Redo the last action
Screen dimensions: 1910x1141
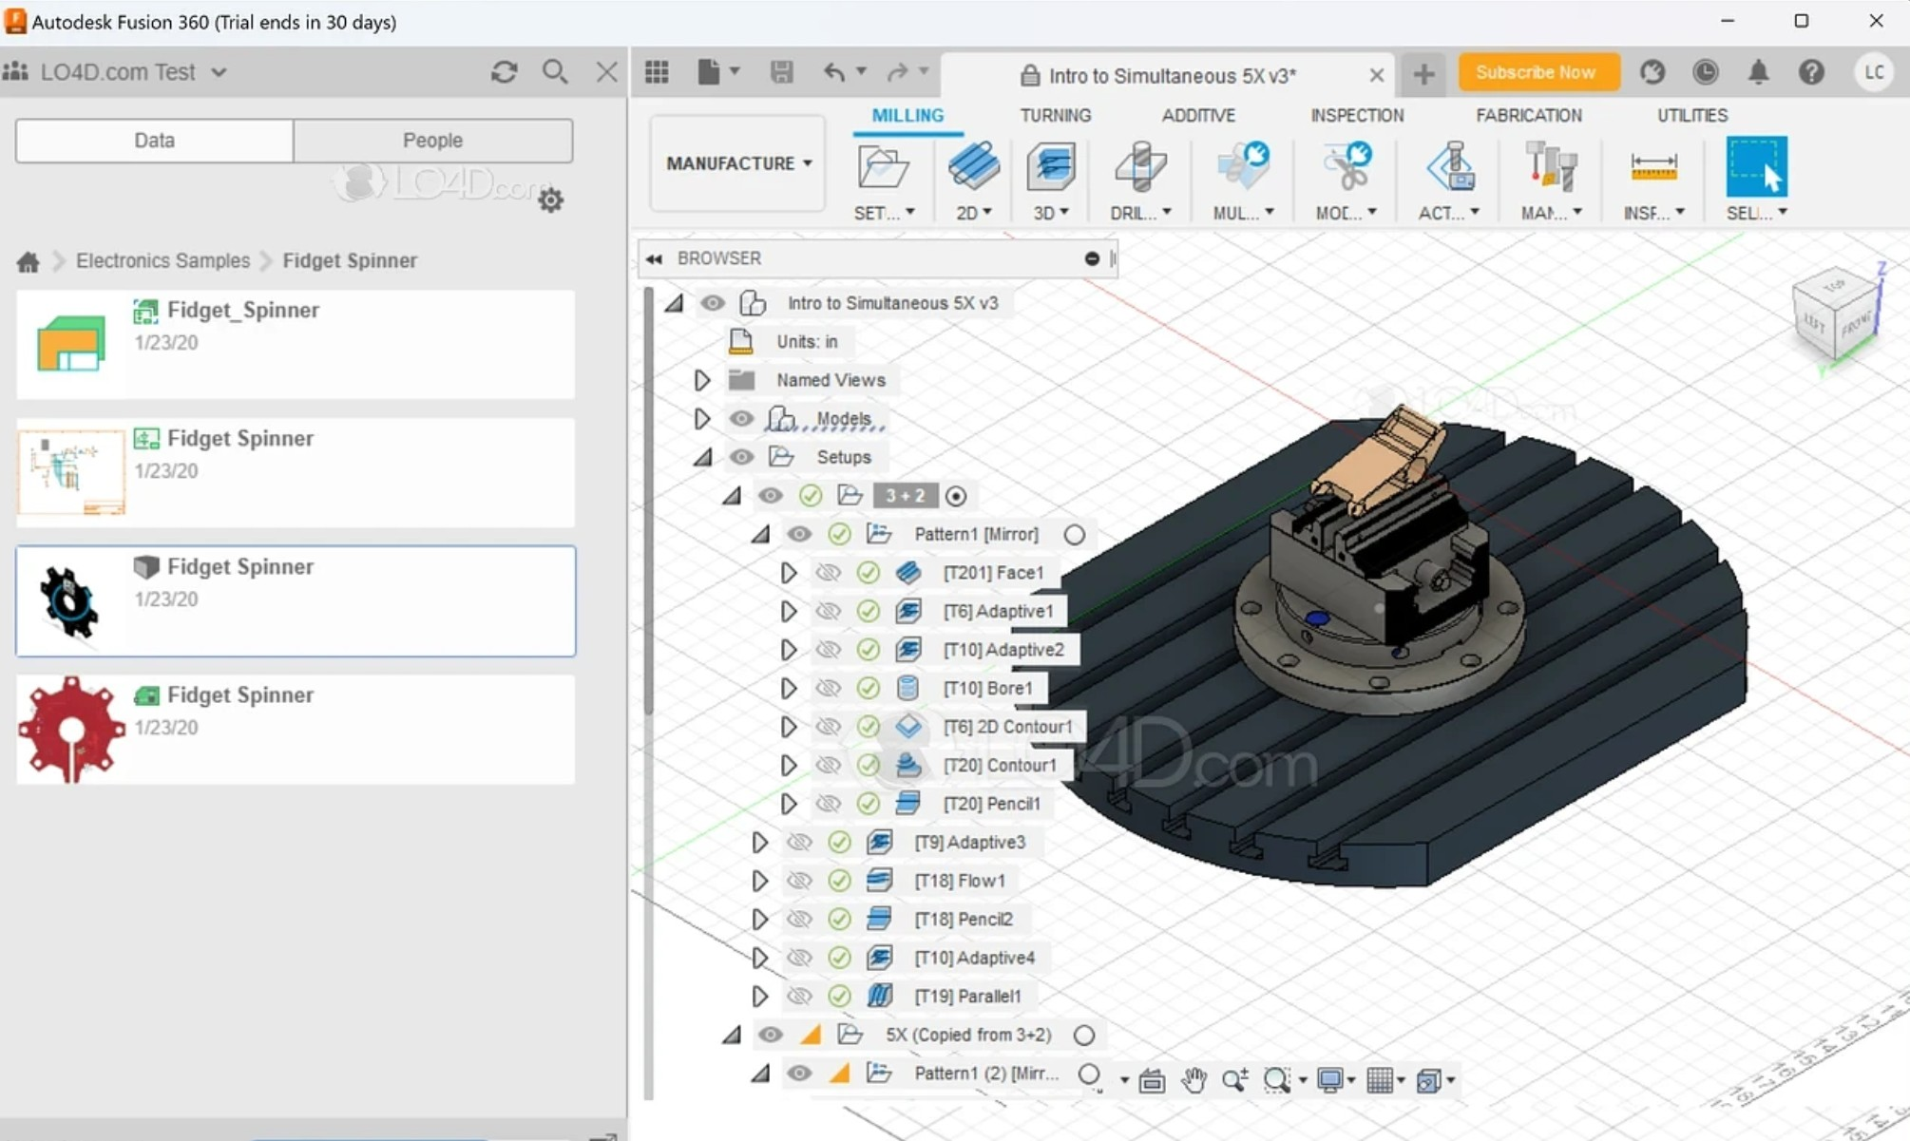(896, 72)
